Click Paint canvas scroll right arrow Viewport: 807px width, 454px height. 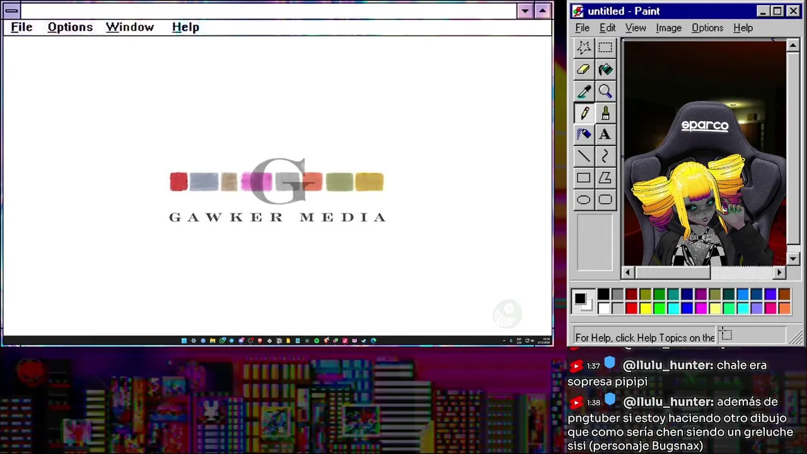click(780, 272)
